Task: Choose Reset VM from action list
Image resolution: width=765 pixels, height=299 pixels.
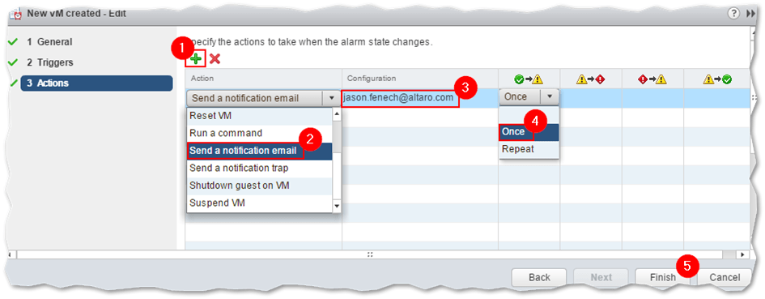Action: [259, 117]
